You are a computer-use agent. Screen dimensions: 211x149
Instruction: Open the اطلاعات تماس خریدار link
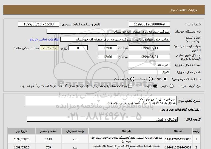click(44, 39)
